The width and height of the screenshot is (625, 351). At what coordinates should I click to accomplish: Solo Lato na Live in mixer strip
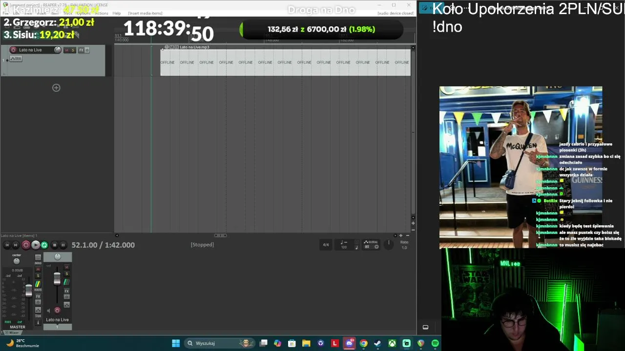[67, 274]
